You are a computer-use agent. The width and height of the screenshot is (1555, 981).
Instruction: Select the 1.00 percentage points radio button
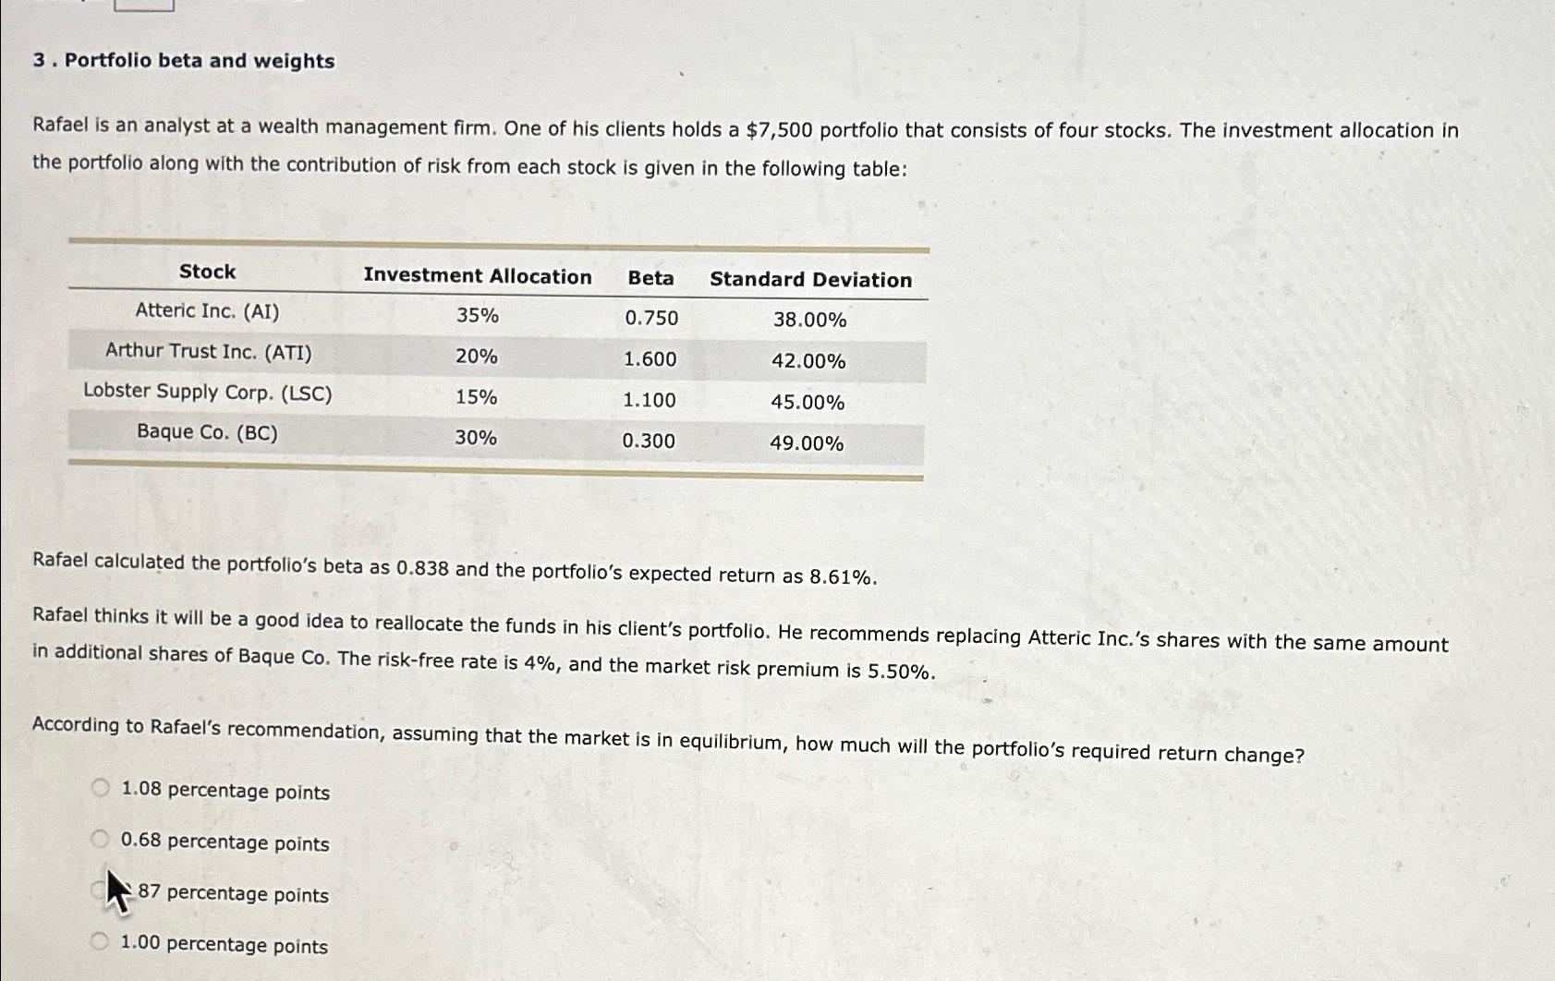coord(99,939)
